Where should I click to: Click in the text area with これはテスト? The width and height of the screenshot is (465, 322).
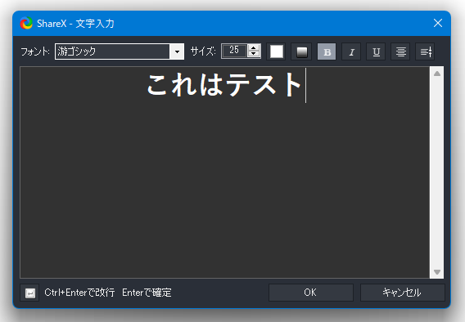point(224,172)
